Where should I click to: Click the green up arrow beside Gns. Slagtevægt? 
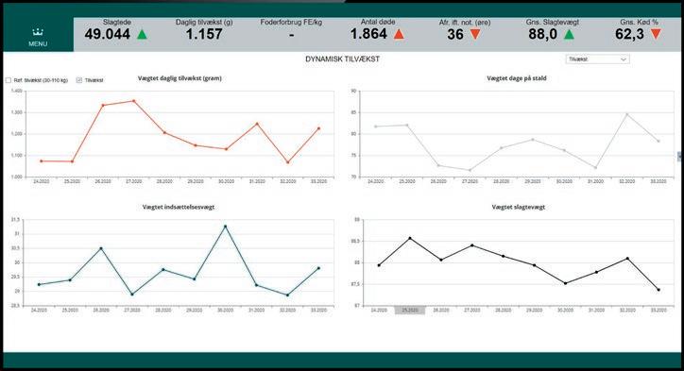[x=569, y=34]
